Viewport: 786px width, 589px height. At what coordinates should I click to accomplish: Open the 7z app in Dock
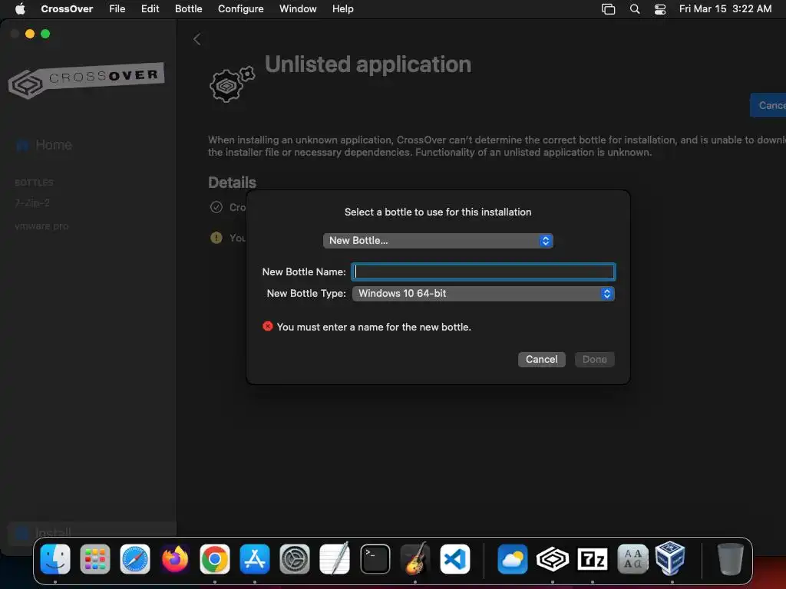tap(593, 559)
